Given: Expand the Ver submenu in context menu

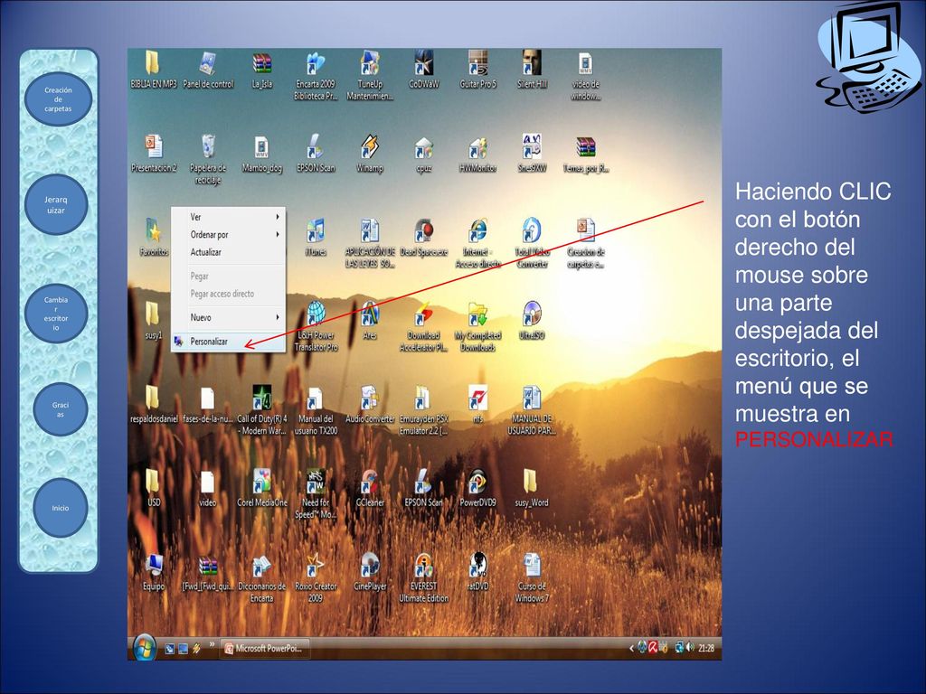Looking at the screenshot, I should (228, 217).
